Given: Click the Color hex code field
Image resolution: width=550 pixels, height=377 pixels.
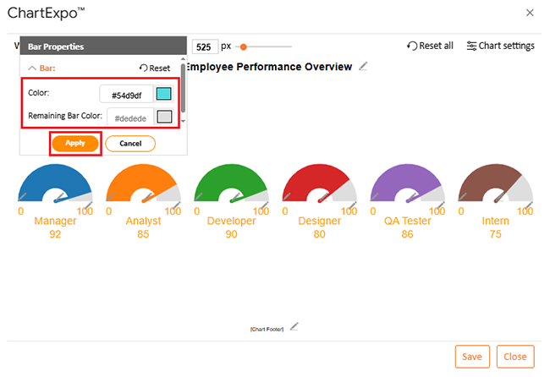Looking at the screenshot, I should point(126,95).
